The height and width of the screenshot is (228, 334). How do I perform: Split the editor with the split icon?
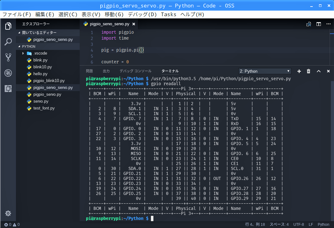pyautogui.click(x=319, y=24)
